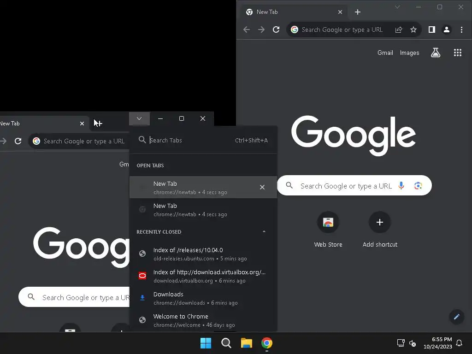Click back arrow in right Chrome window
Image resolution: width=472 pixels, height=354 pixels.
247,29
